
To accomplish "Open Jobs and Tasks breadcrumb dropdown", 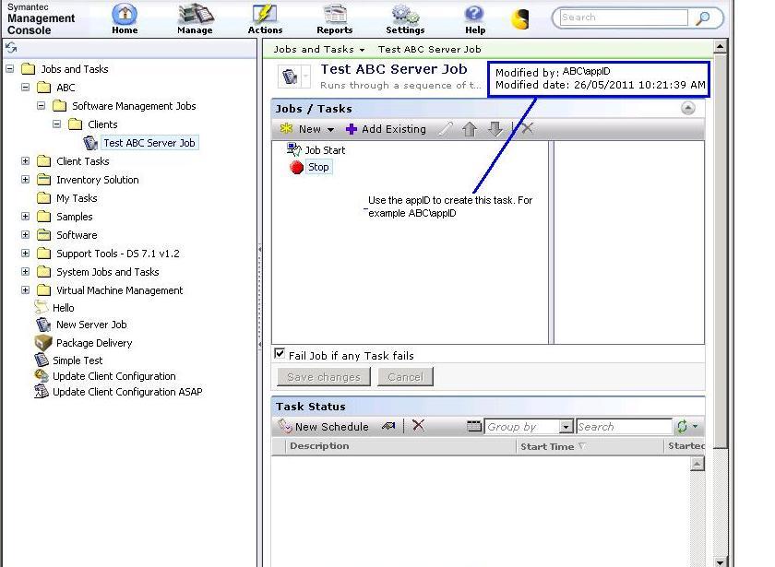I will 362,50.
